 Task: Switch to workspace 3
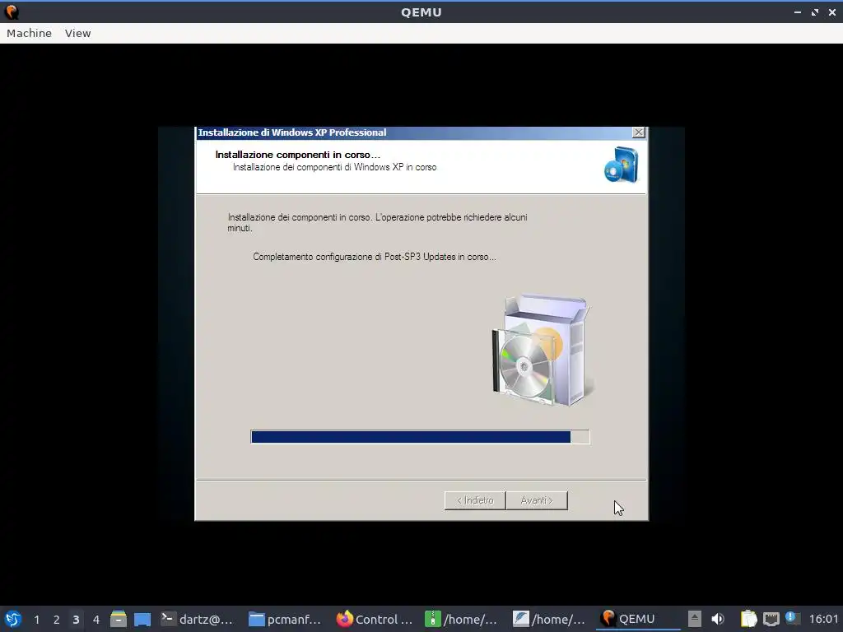[76, 619]
